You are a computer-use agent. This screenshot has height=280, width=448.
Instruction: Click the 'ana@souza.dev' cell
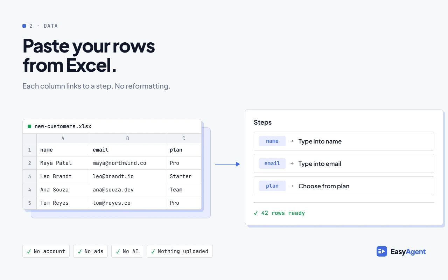point(128,190)
